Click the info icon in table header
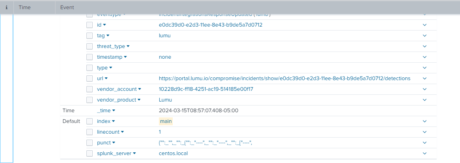Image resolution: width=460 pixels, height=163 pixels. coord(6,8)
